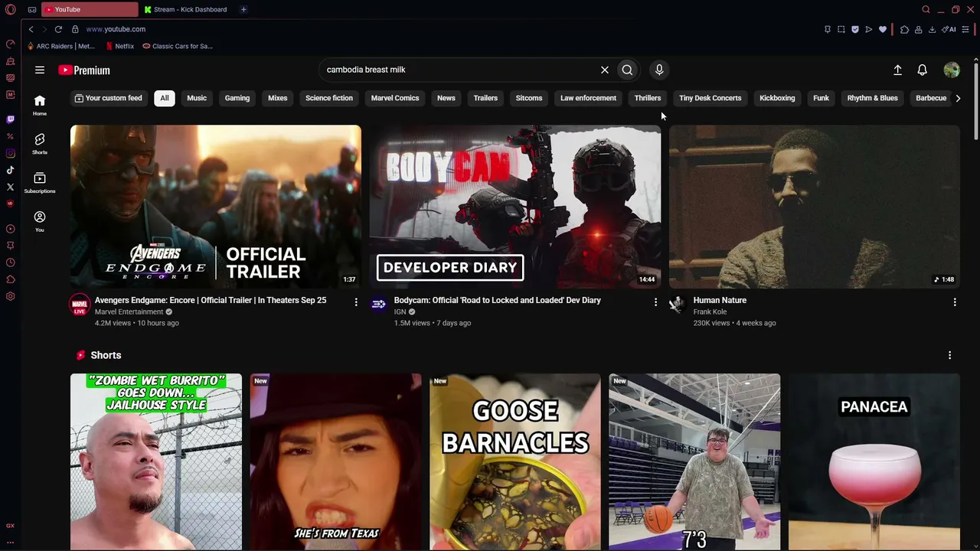Open the AI assistant toolbar button
The height and width of the screenshot is (551, 980).
(x=949, y=29)
